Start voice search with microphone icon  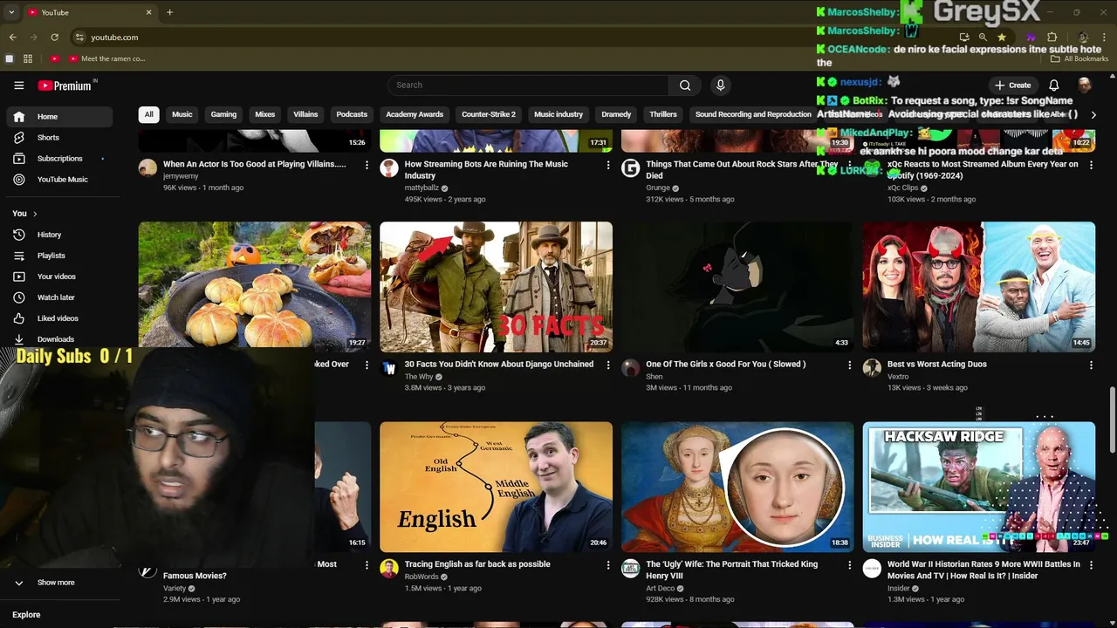(x=720, y=85)
